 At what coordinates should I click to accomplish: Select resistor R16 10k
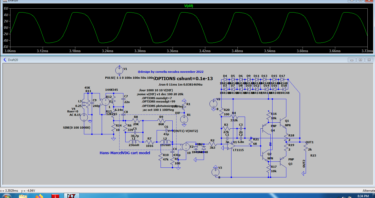[x=269, y=116]
